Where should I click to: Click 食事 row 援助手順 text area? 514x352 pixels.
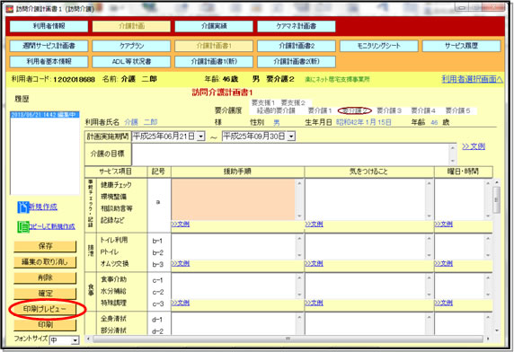coord(234,286)
